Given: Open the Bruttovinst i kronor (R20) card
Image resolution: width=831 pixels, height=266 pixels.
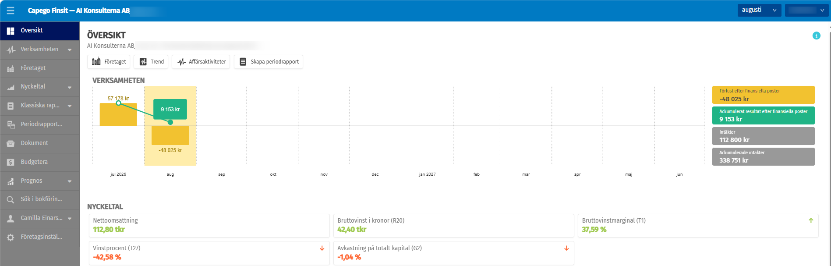Looking at the screenshot, I should [x=454, y=226].
